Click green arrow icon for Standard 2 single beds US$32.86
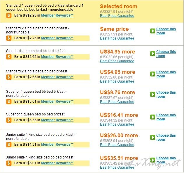Viewport: 184px width, 173px height. 153,74
